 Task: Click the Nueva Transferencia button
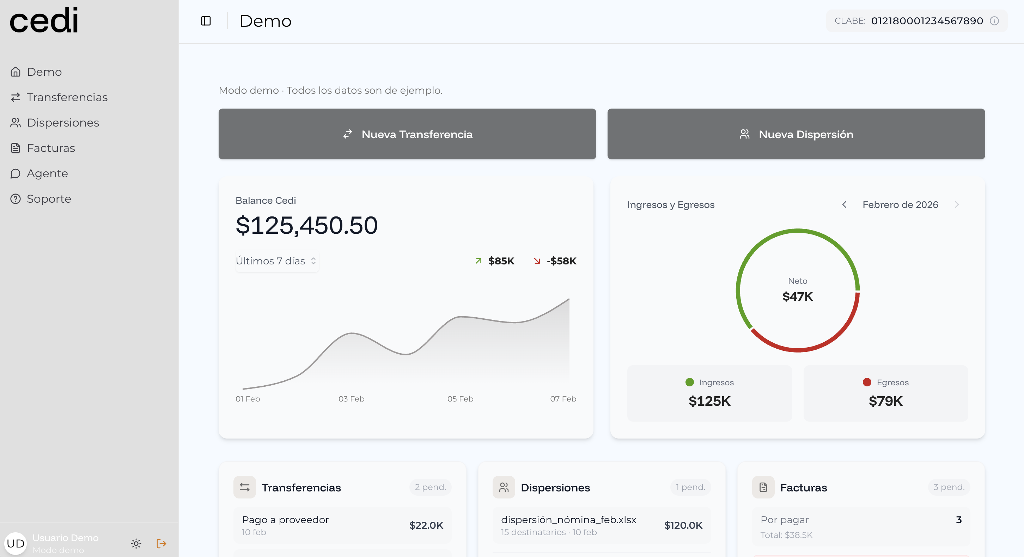pos(407,134)
